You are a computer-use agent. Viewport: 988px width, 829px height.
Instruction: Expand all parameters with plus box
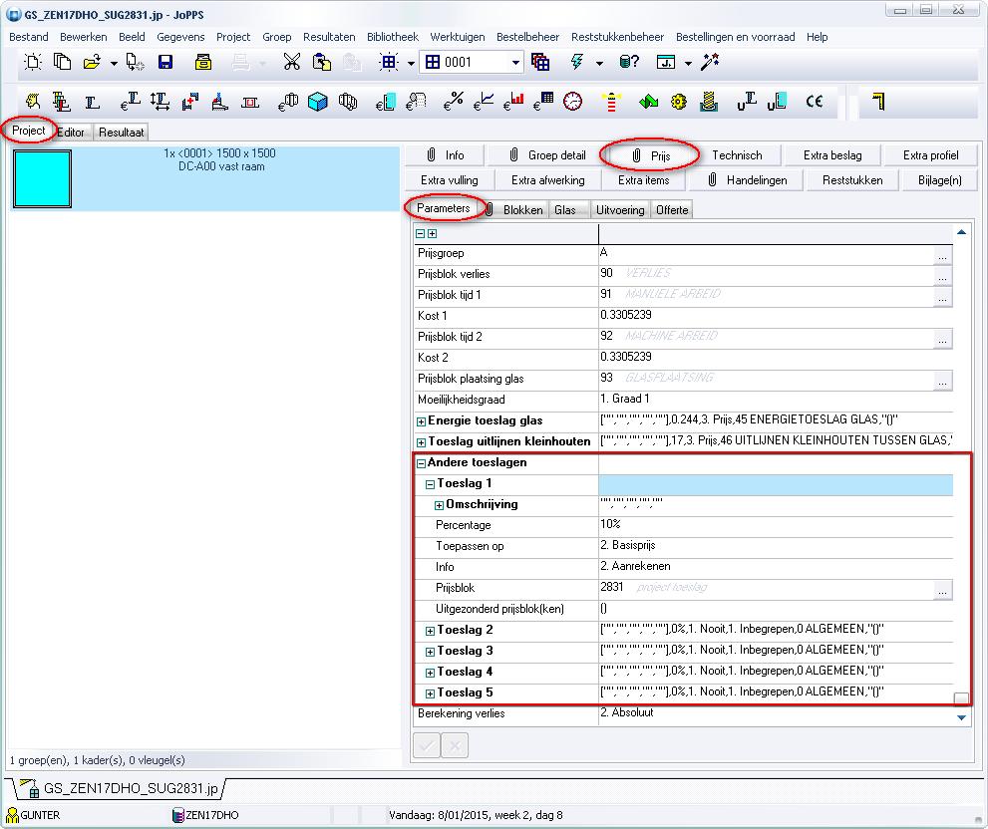click(433, 234)
